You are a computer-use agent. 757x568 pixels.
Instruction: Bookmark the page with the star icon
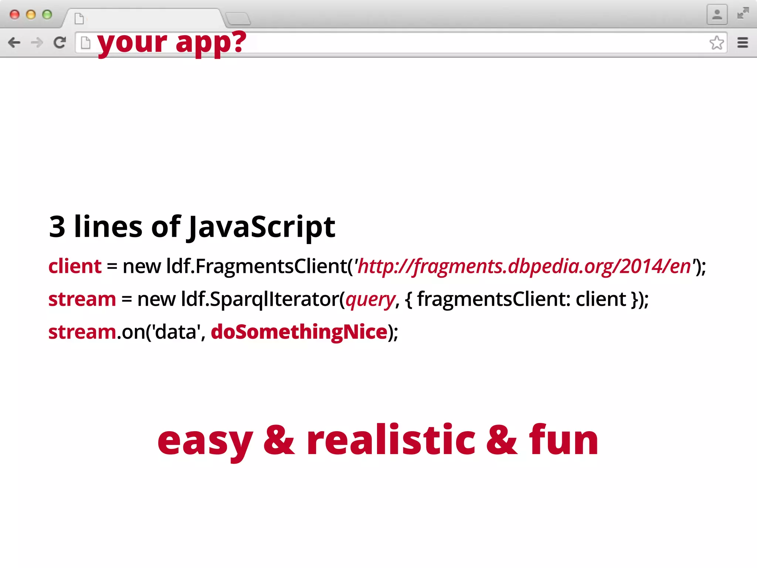(717, 43)
